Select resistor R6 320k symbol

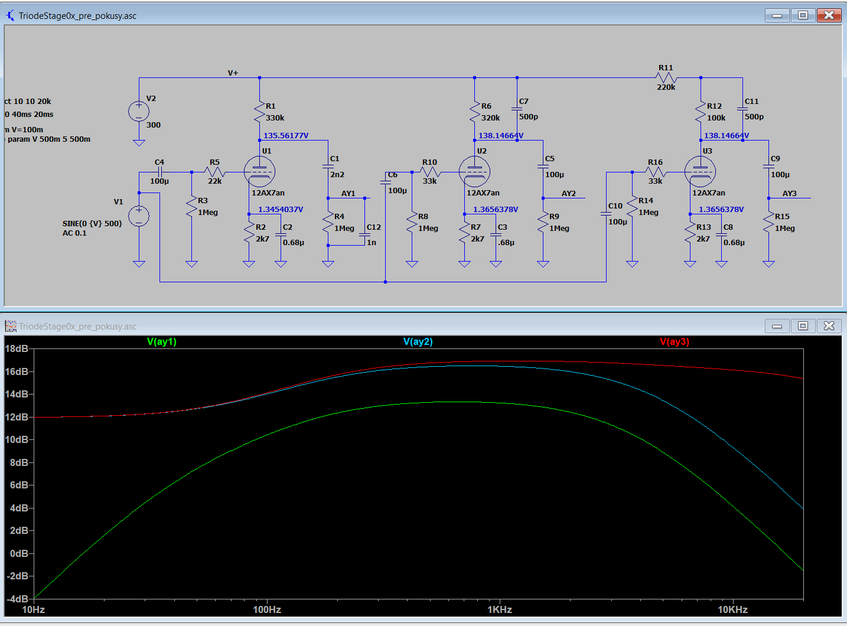tap(474, 112)
